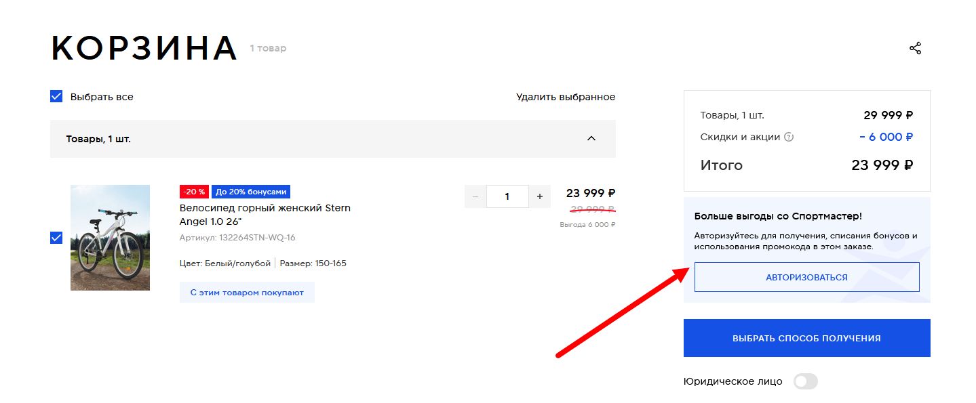Click the "Товары, 1 шт." section header

click(333, 139)
